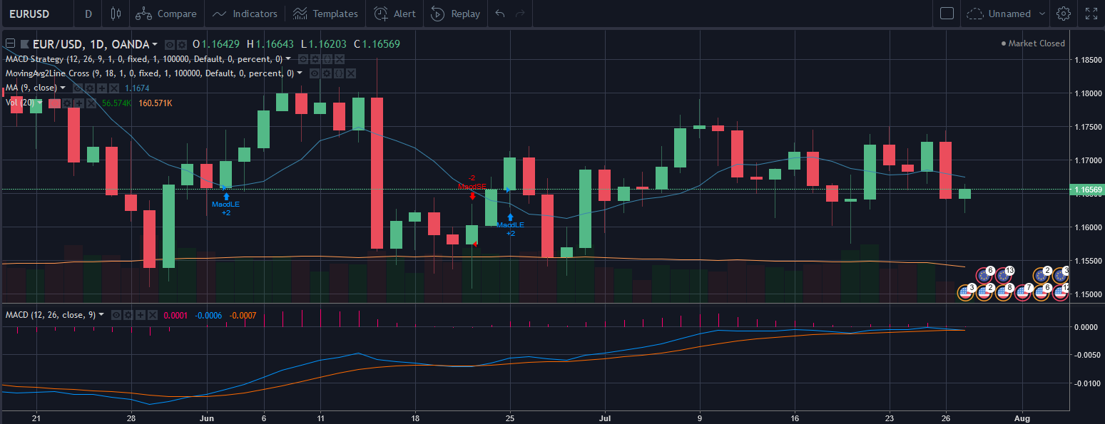
Task: Collapse the legend with minus box
Action: click(10, 43)
